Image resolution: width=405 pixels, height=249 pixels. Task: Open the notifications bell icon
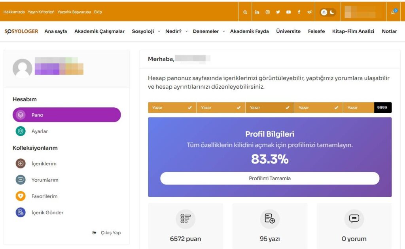[x=393, y=12]
